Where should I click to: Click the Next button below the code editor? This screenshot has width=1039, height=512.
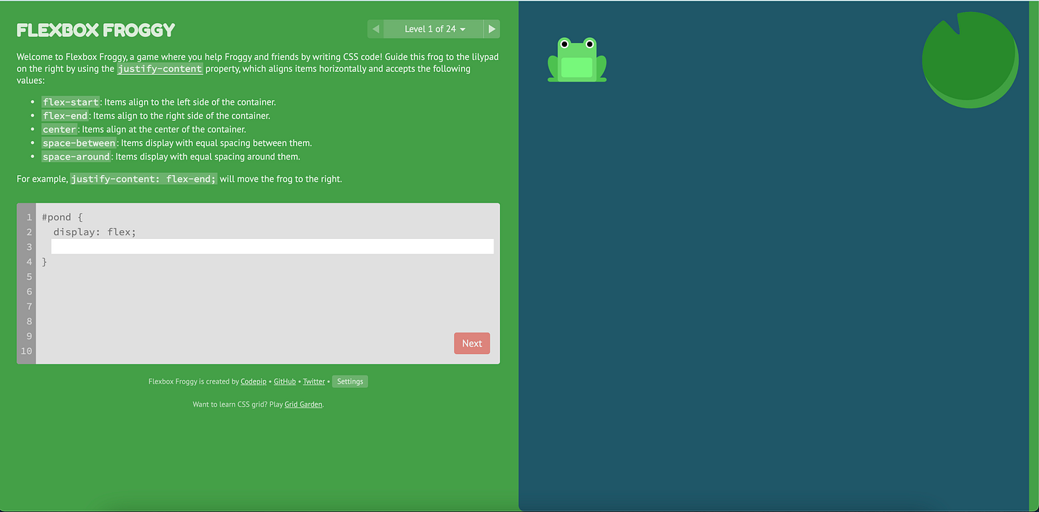click(471, 343)
